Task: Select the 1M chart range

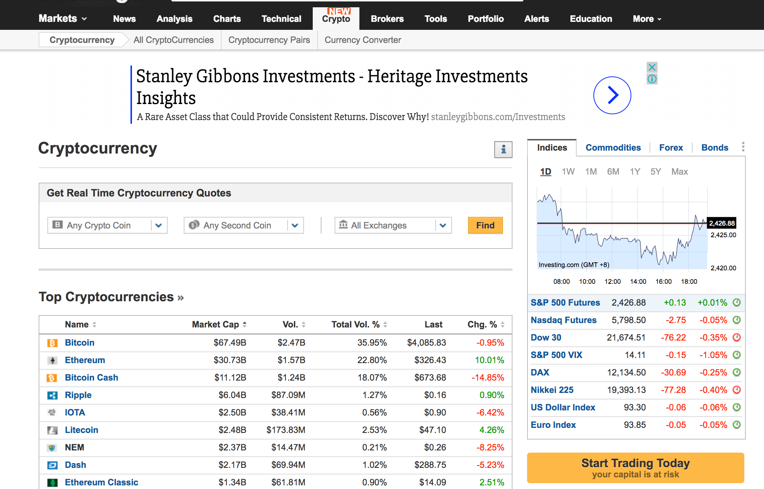Action: coord(591,171)
